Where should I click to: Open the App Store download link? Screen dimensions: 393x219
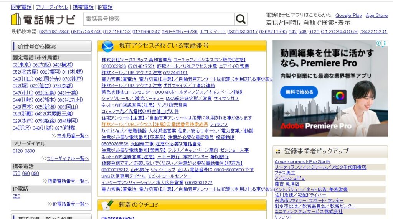click(376, 15)
